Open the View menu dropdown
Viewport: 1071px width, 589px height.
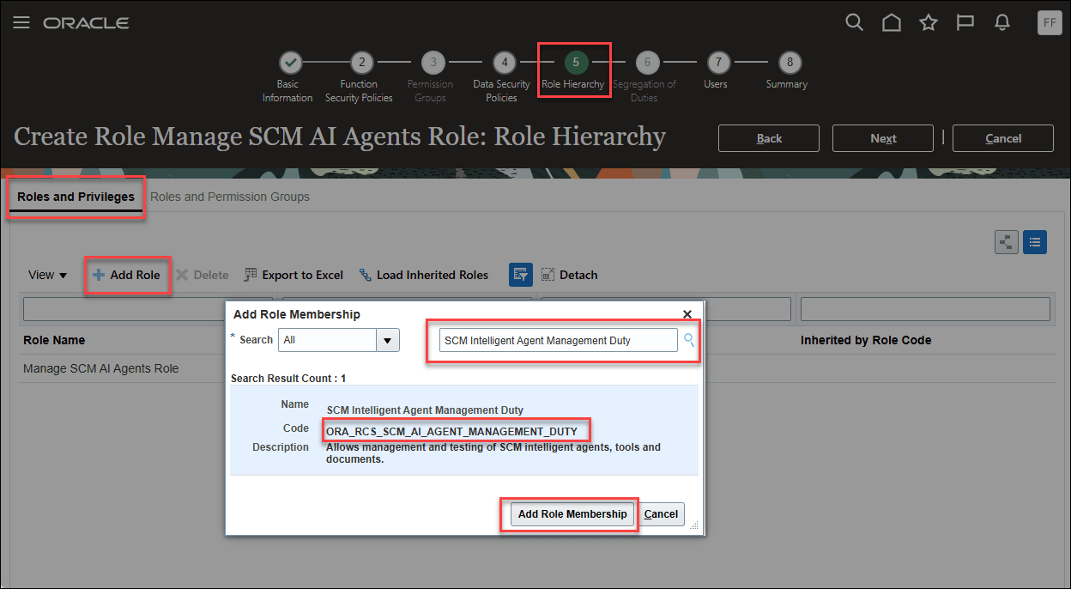(46, 275)
